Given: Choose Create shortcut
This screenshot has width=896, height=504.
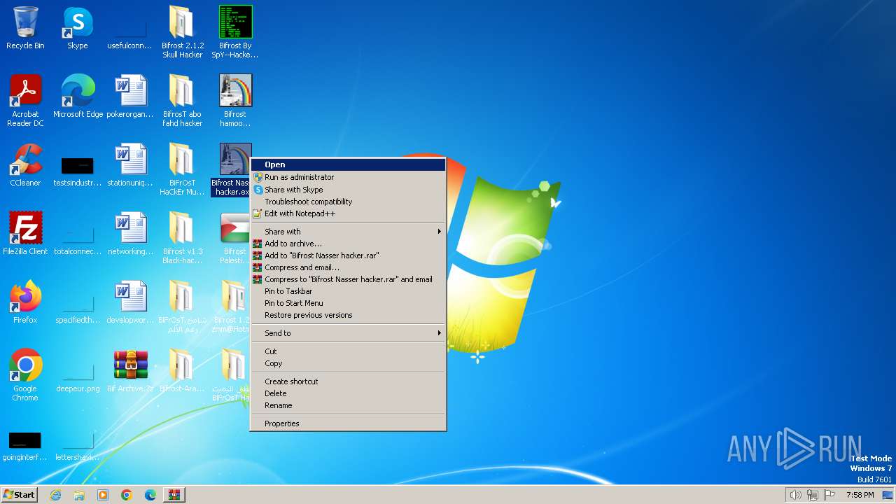Looking at the screenshot, I should 348,381.
